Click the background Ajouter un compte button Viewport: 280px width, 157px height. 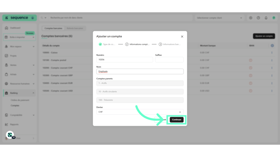coord(264,36)
